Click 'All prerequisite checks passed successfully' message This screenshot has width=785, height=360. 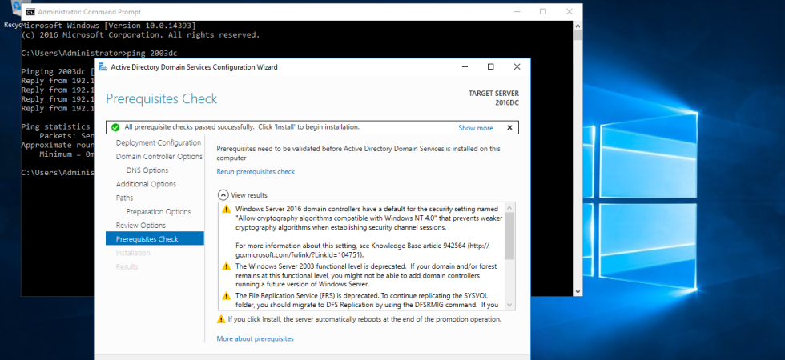(x=242, y=127)
